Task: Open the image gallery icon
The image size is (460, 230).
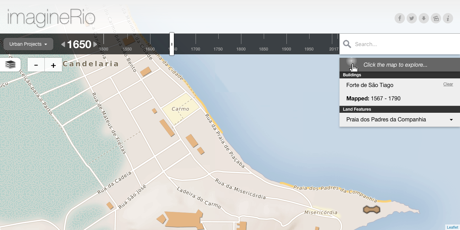Action: pos(436,18)
